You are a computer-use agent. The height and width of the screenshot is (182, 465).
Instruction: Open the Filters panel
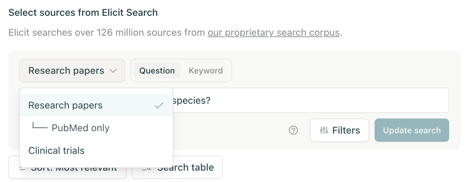[339, 130]
